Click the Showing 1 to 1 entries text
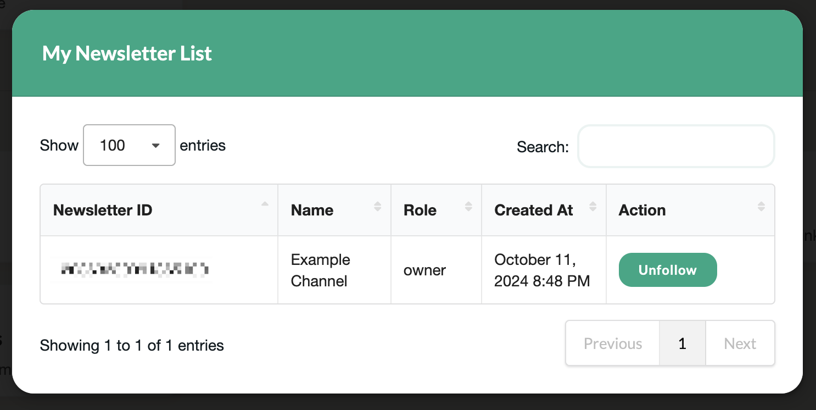This screenshot has width=816, height=410. 132,345
